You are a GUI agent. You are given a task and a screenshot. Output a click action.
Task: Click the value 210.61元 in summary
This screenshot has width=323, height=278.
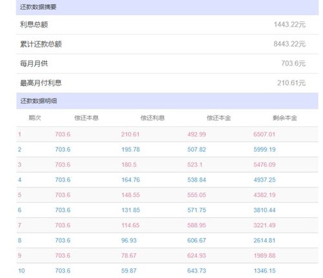point(291,83)
